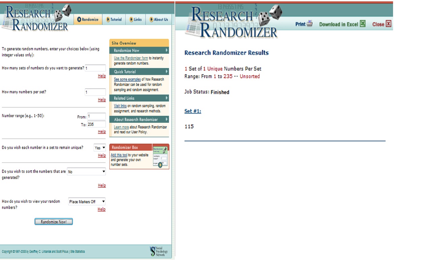The image size is (437, 260).
Task: Open the Tutorial nav tab
Action: click(114, 20)
